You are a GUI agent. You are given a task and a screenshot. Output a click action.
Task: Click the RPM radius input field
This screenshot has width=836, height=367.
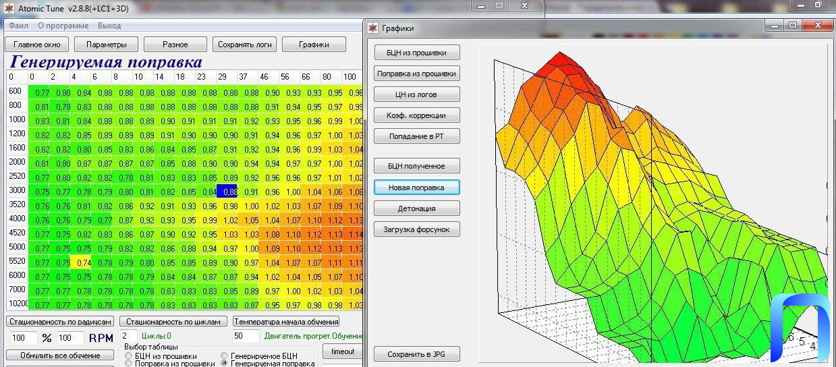click(x=70, y=338)
